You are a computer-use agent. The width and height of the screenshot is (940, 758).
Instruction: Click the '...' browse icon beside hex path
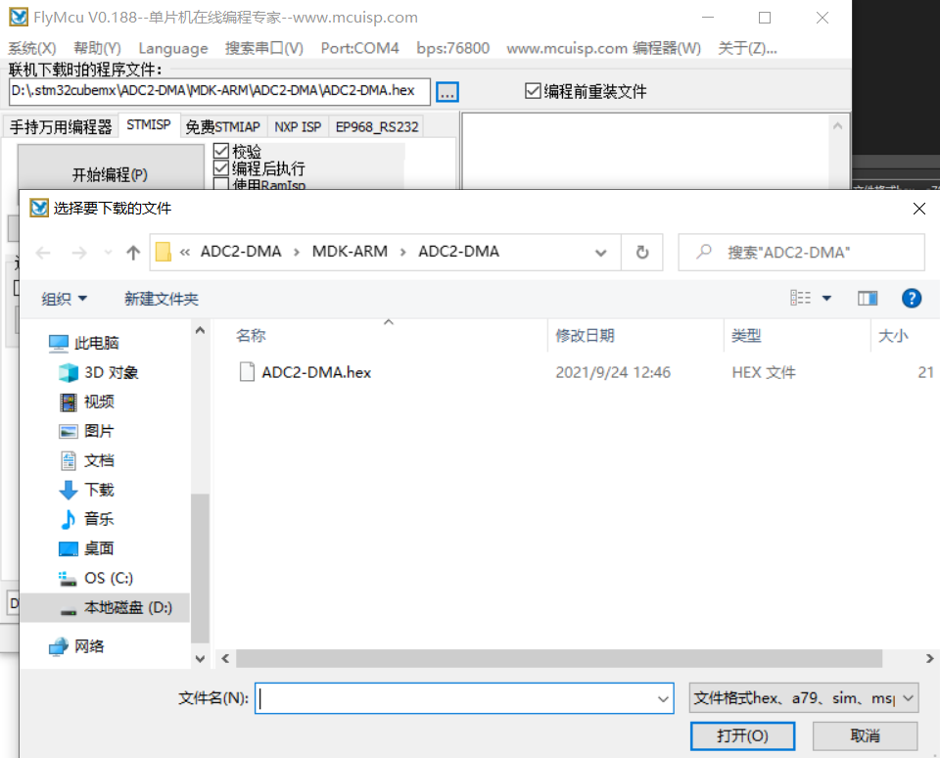pyautogui.click(x=447, y=91)
